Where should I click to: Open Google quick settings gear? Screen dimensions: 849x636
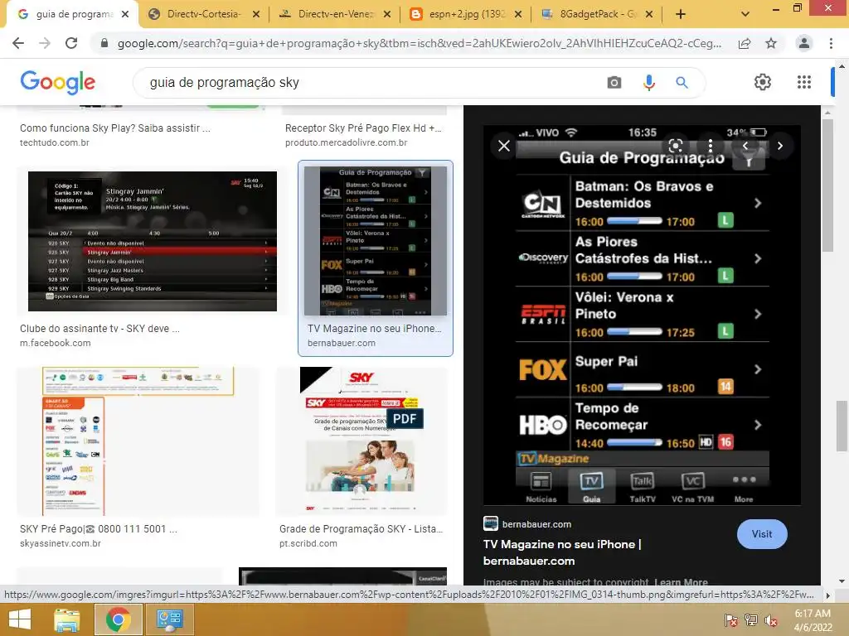(763, 82)
